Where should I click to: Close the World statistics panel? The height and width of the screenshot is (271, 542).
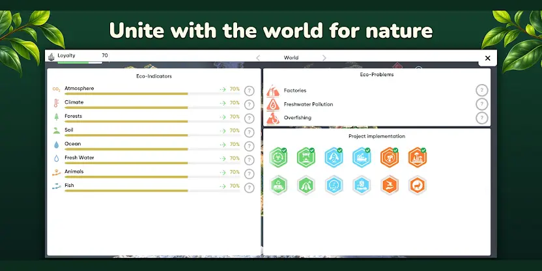coord(488,58)
